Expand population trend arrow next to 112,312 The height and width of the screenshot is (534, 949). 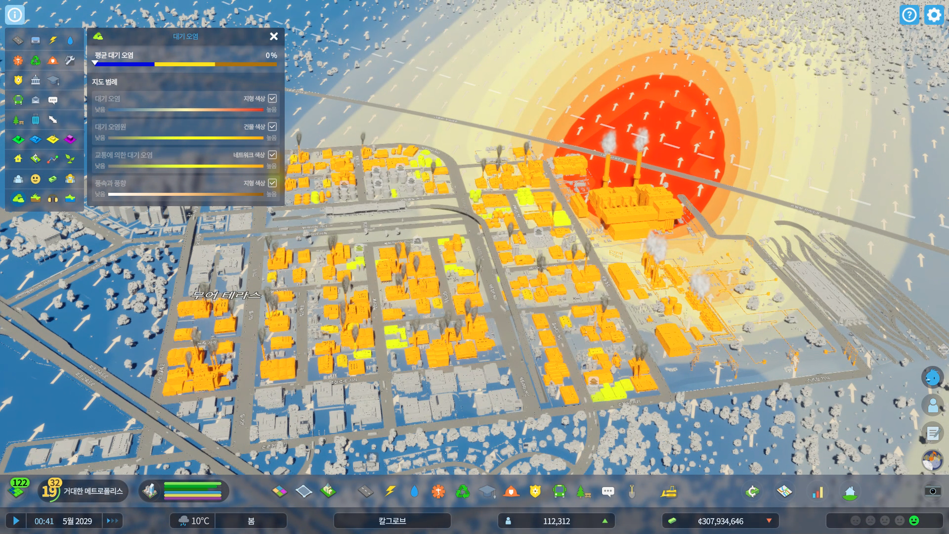click(605, 521)
